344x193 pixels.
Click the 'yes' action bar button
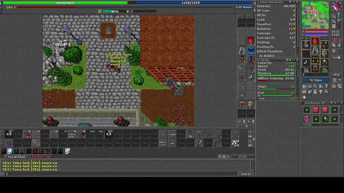pos(172,143)
